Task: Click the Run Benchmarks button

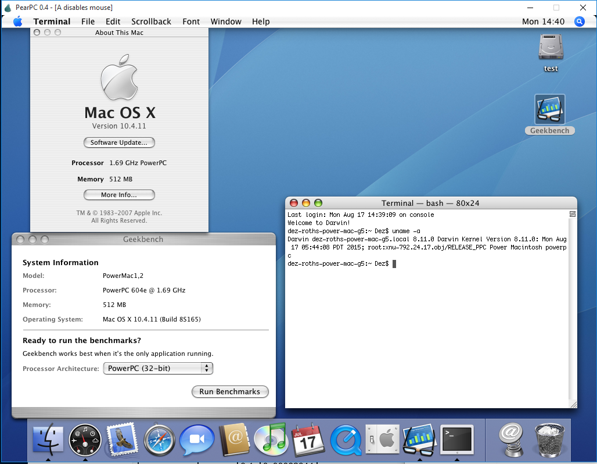Action: [x=230, y=391]
